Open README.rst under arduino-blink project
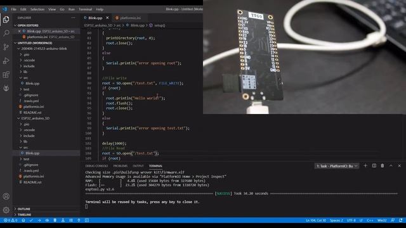The height and width of the screenshot is (228, 406). [x=32, y=113]
